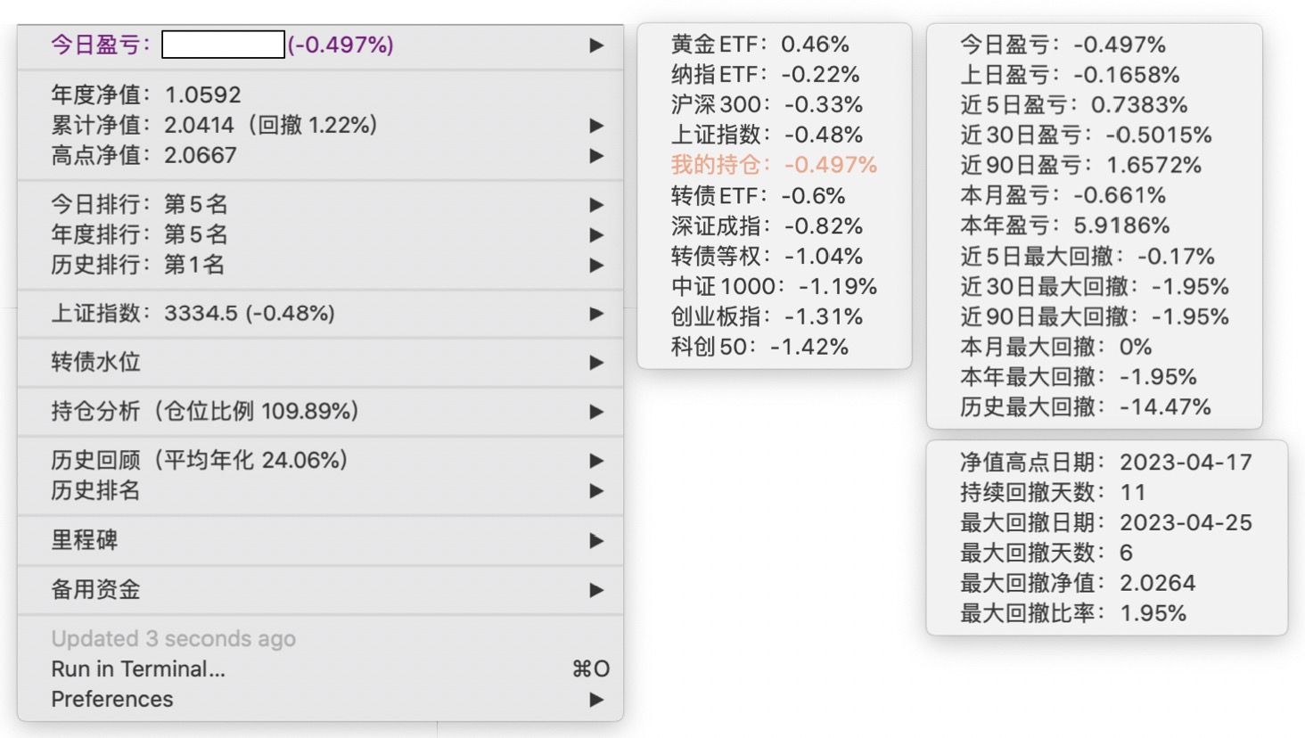Open the 里程碑 menu entry
This screenshot has height=738, width=1305.
[85, 540]
